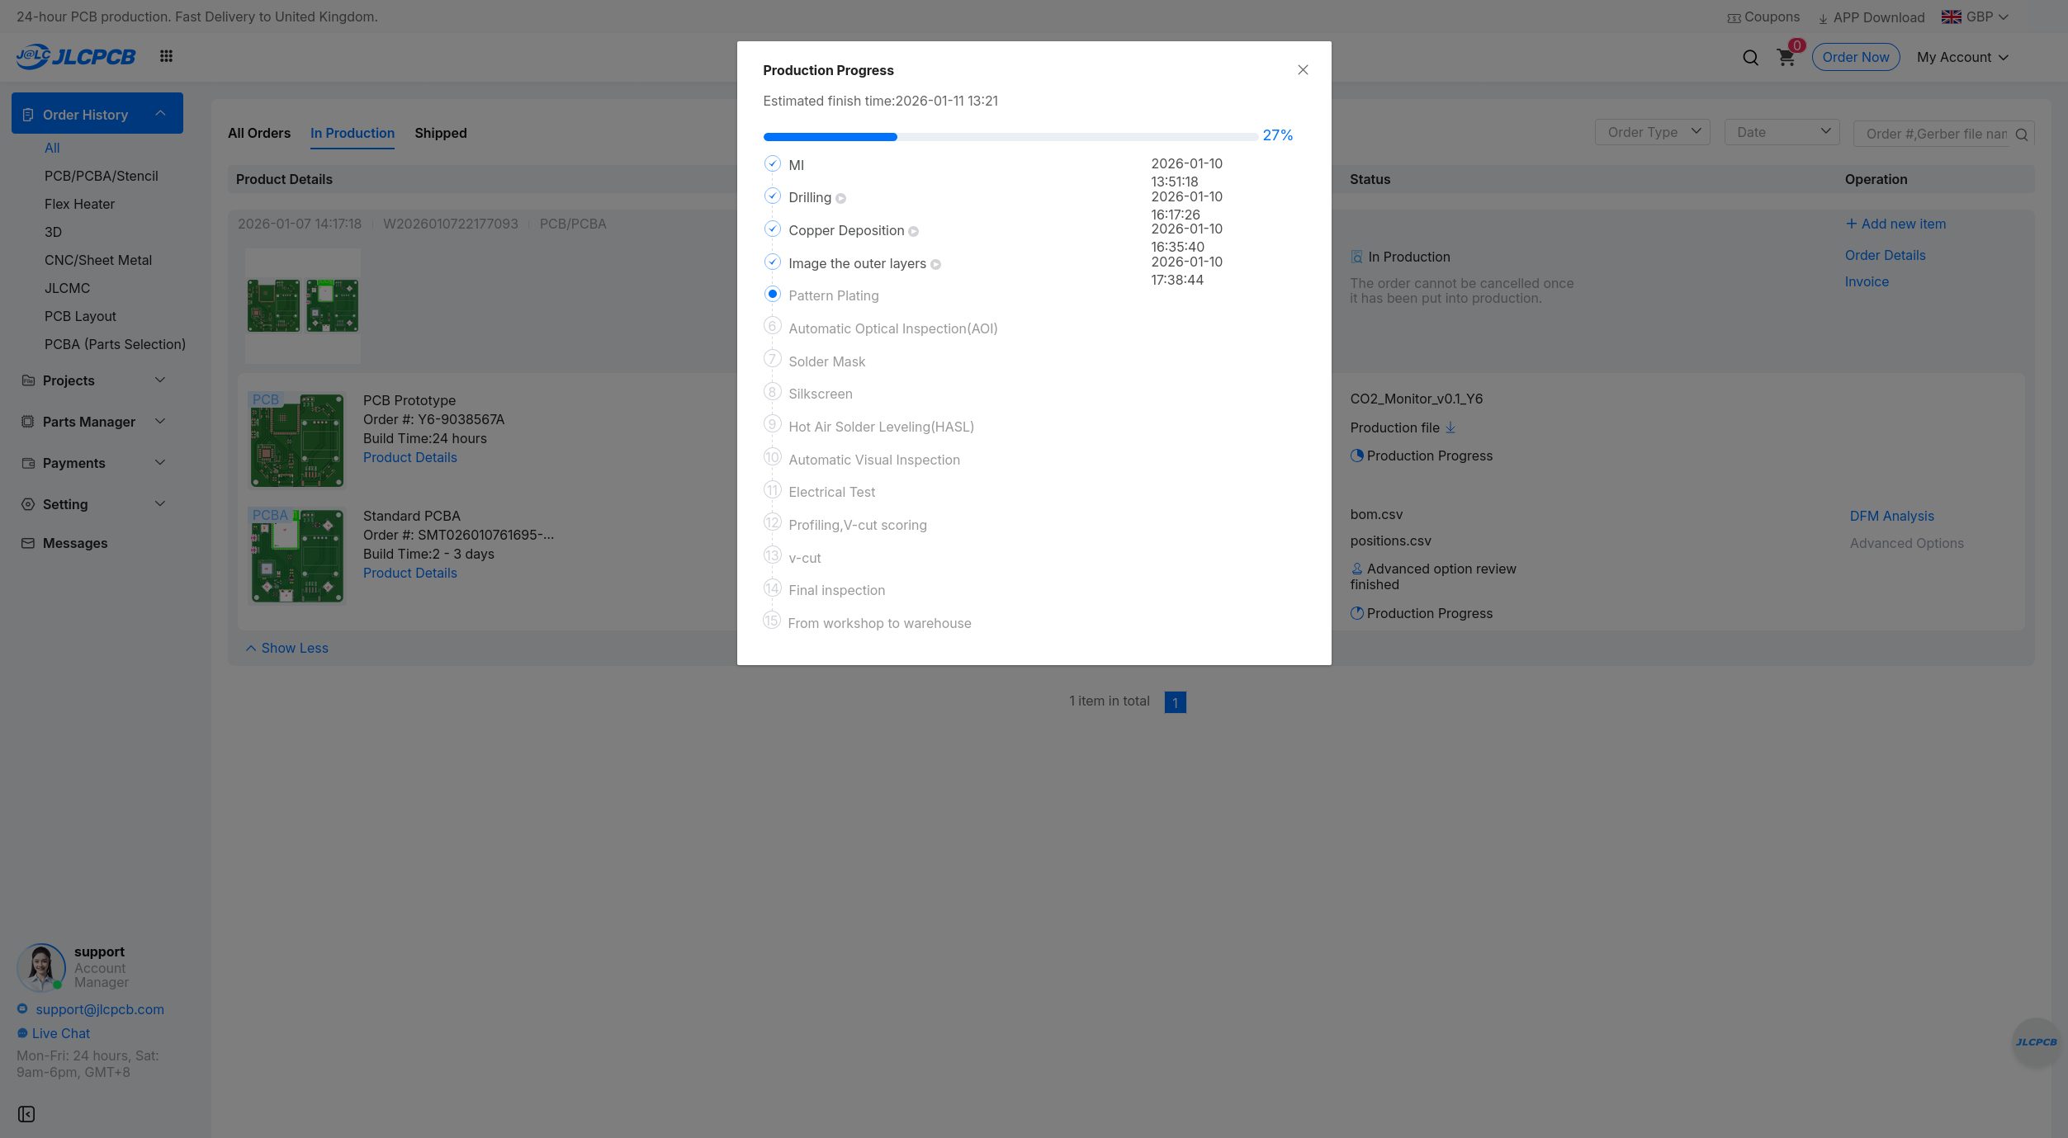The image size is (2068, 1138).
Task: Open the DFM Analysis link
Action: 1891,516
